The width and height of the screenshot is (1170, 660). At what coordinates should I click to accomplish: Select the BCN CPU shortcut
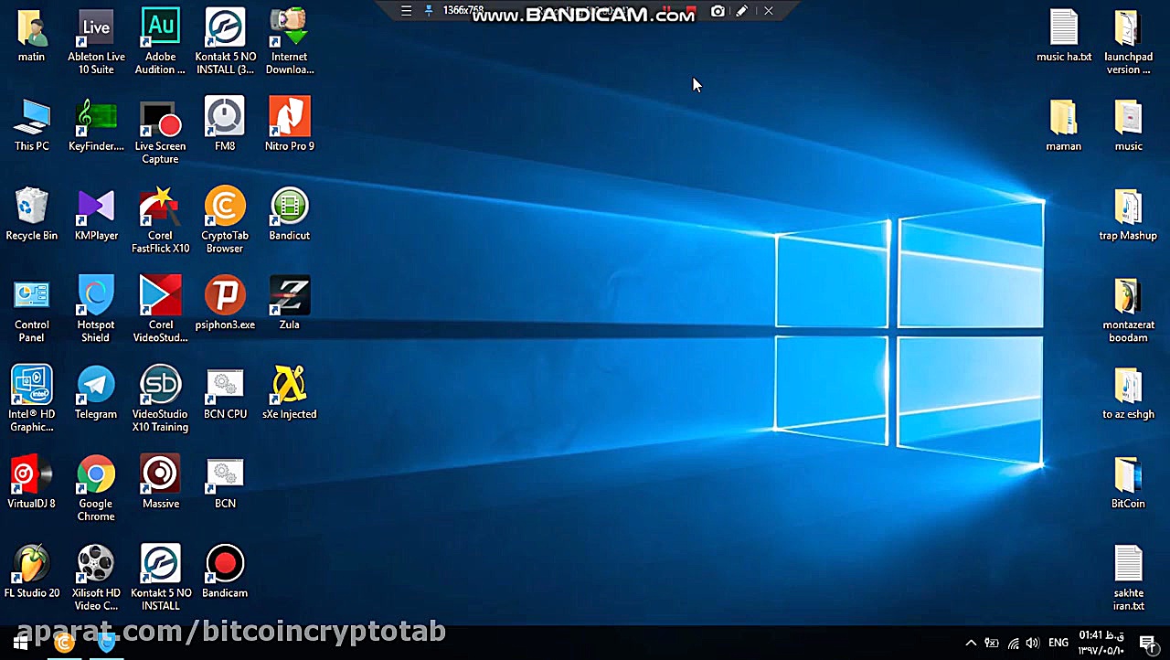tap(225, 385)
